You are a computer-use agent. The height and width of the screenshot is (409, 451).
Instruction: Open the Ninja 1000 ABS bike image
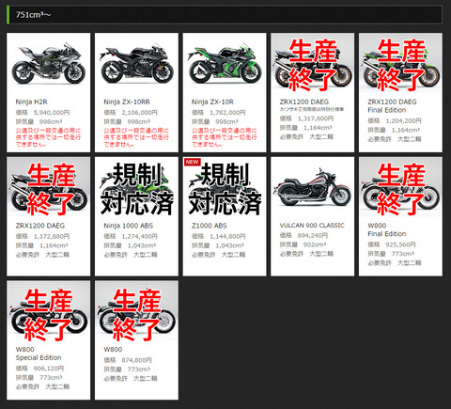coord(136,188)
